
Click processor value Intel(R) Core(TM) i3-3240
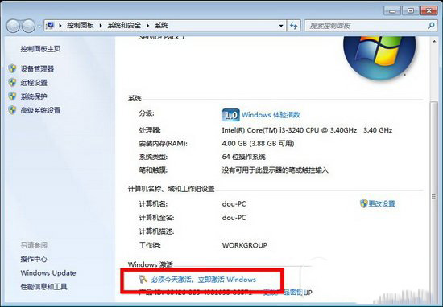[x=307, y=130]
